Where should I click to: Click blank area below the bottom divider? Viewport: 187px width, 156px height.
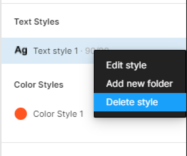tap(94, 149)
